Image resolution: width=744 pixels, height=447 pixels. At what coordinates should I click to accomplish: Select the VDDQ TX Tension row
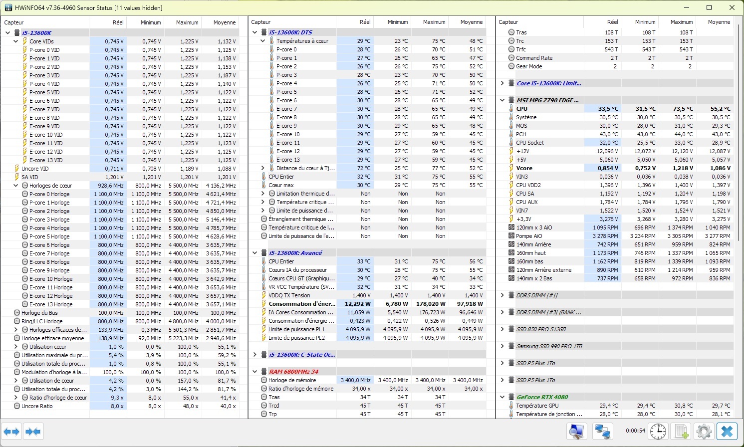coord(367,295)
